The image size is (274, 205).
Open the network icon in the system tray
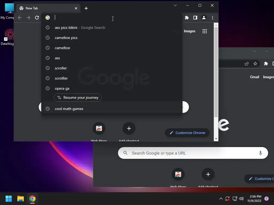(x=235, y=199)
